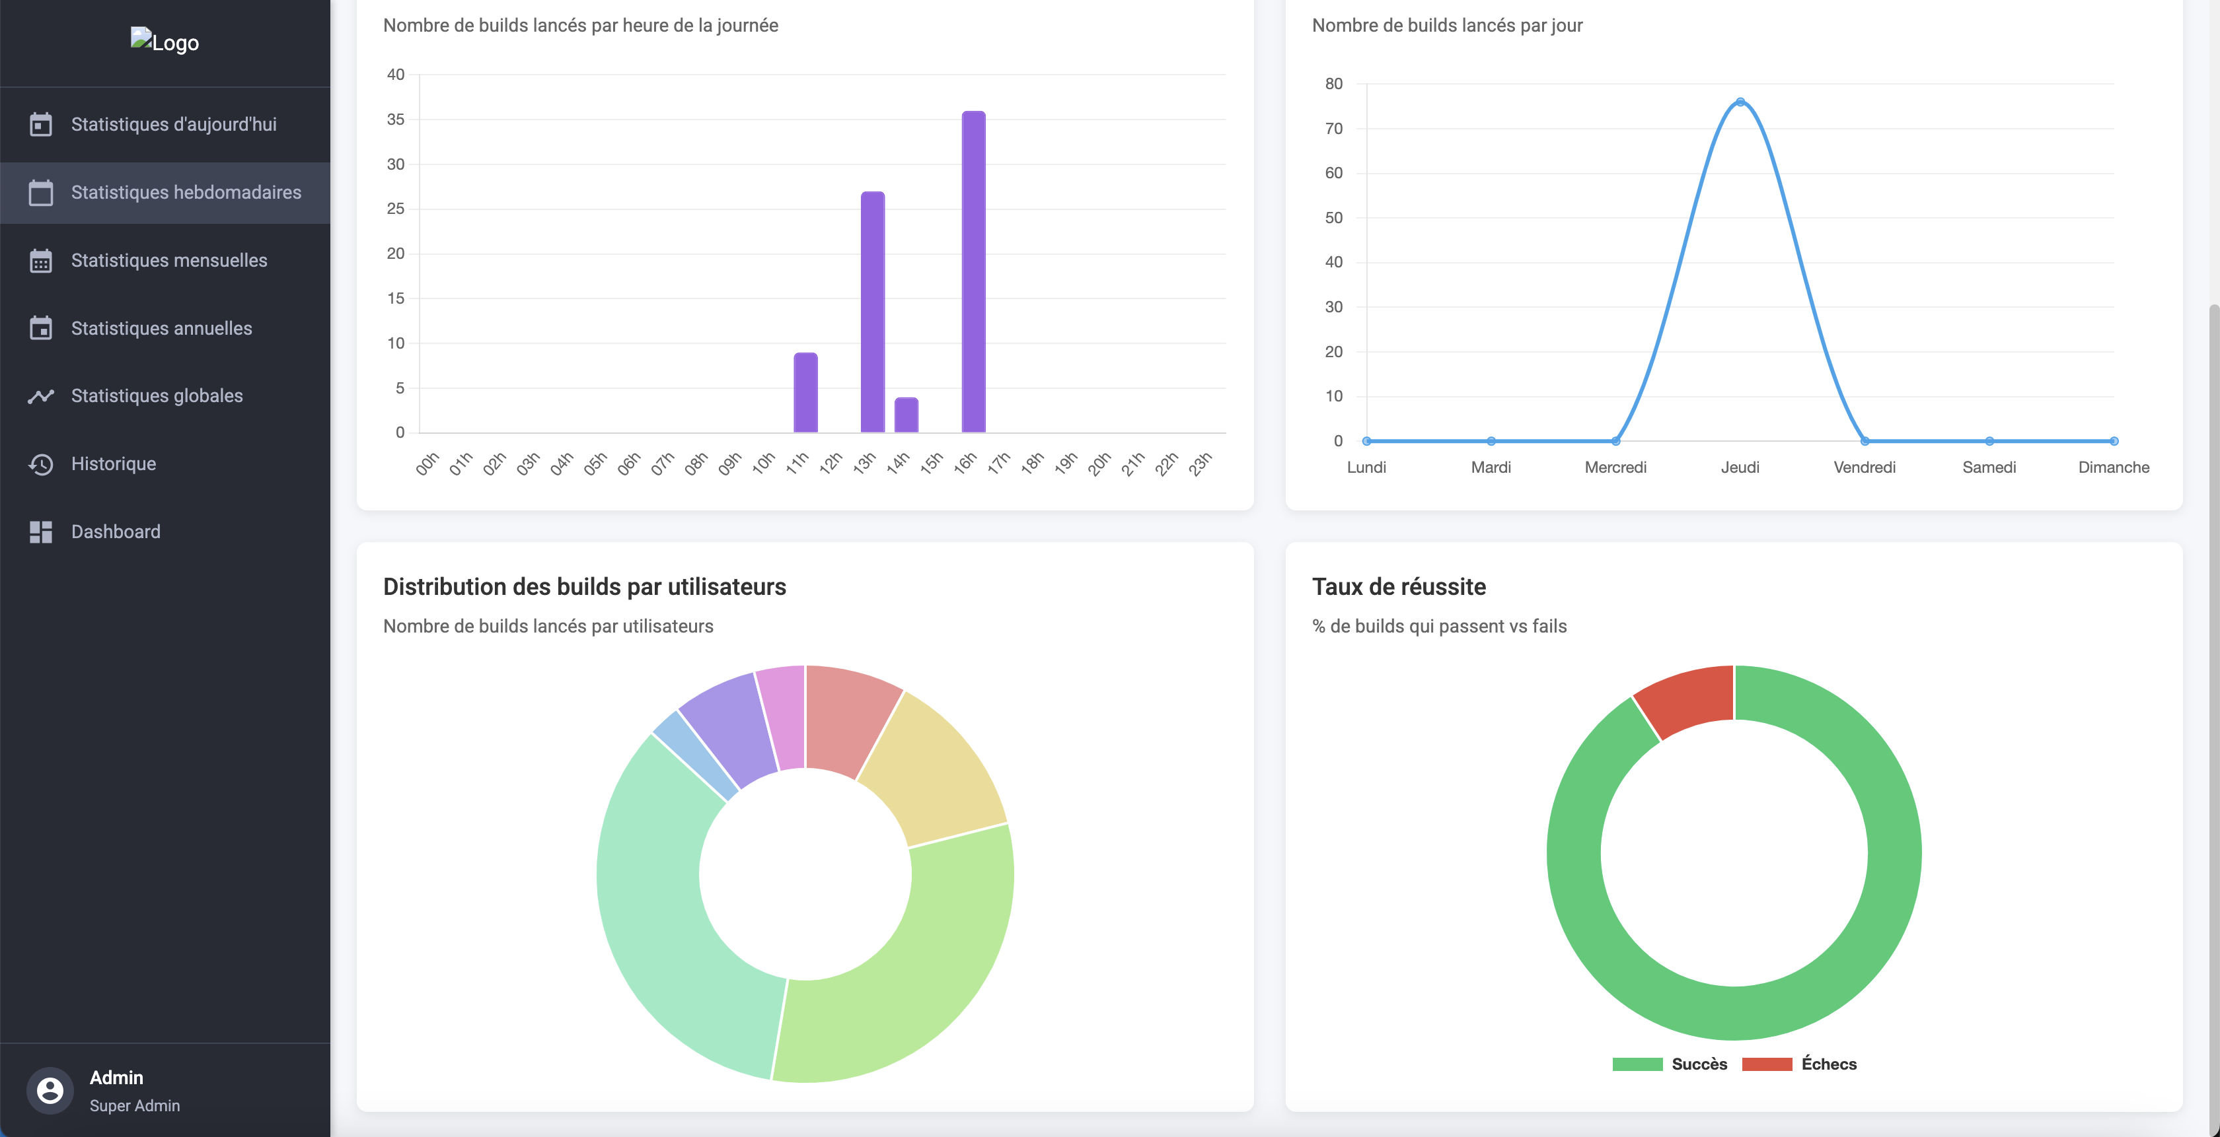
Task: Click the Admin user avatar icon
Action: (x=50, y=1091)
